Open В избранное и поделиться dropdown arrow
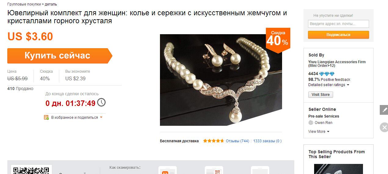The height and width of the screenshot is (174, 388). pos(101,117)
